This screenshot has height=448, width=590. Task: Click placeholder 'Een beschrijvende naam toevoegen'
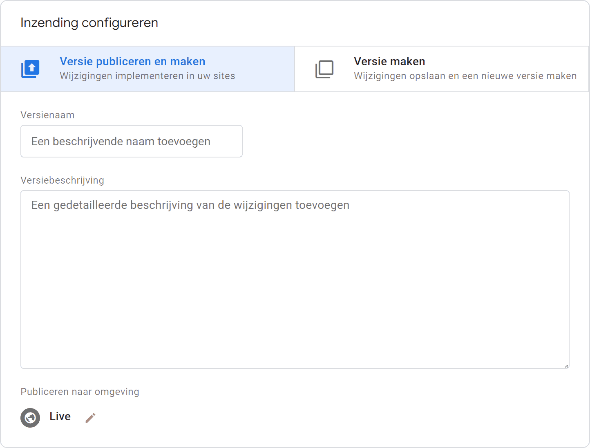click(x=120, y=141)
